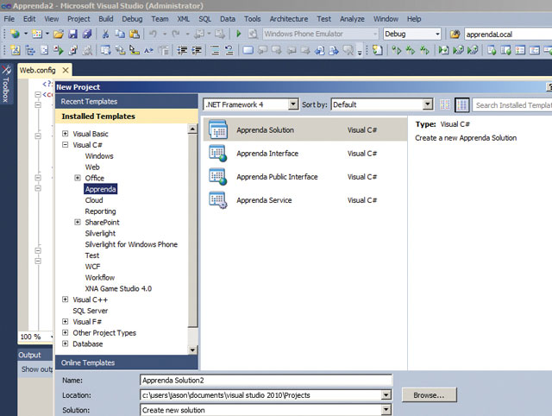Open the Toolbox side panel
The height and width of the screenshot is (416, 552).
click(6, 84)
